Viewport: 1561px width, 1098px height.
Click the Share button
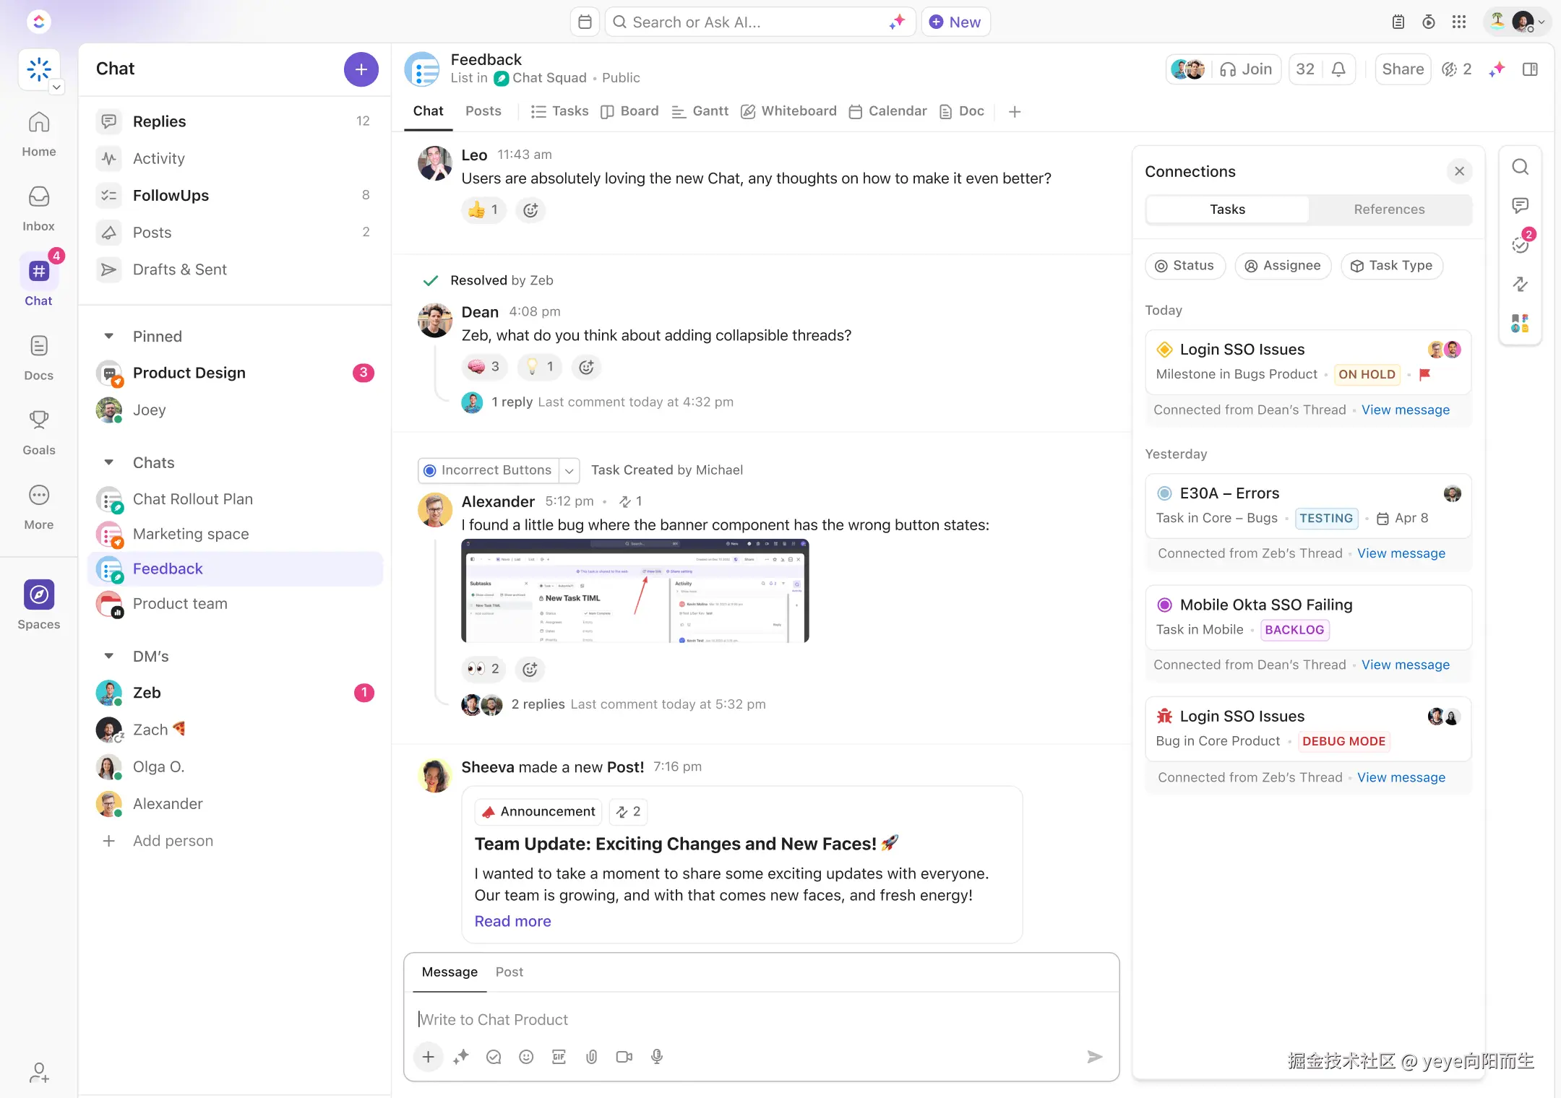point(1402,69)
